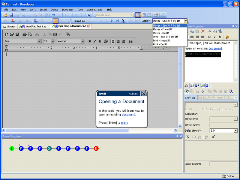Click the large 'A' bubble text icon
This screenshot has height=180, width=240.
point(231,91)
